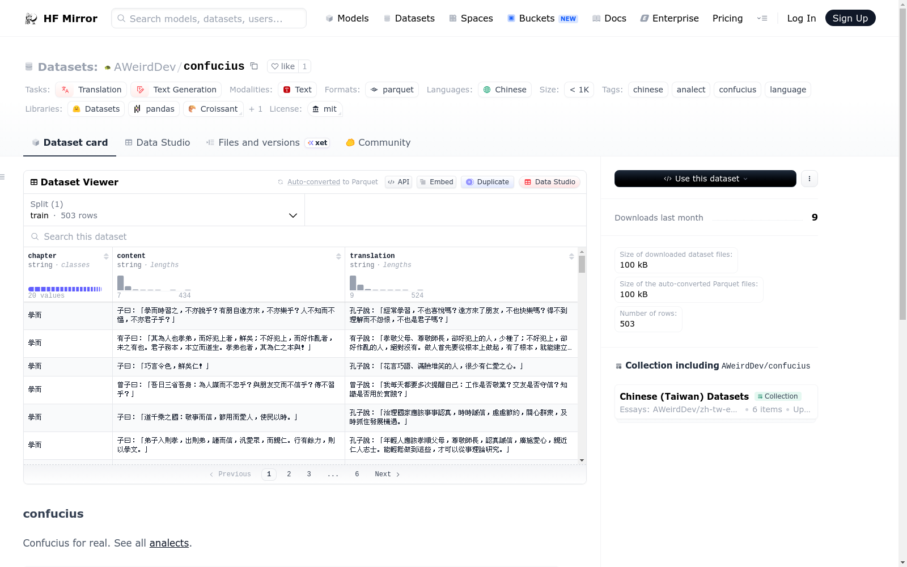Open Docs in the navigation
The image size is (907, 567).
pos(609,18)
